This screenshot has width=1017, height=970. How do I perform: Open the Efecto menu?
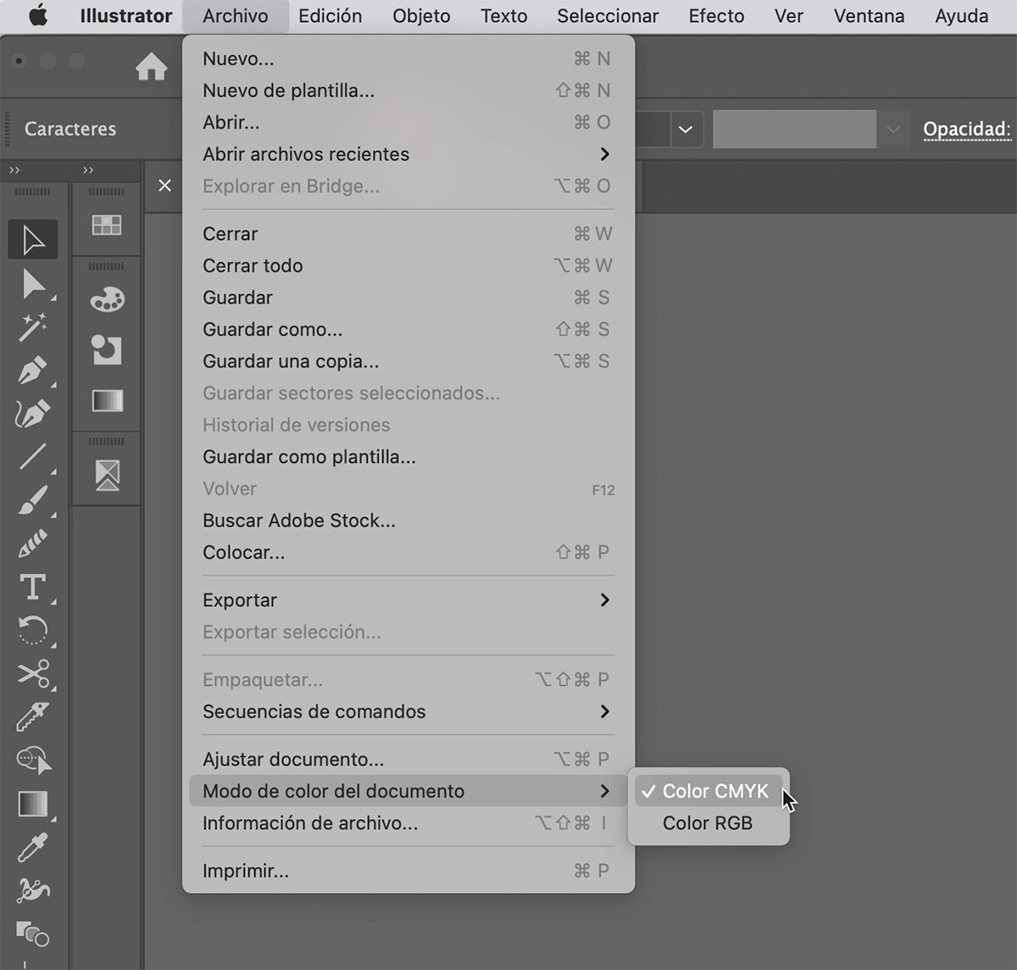tap(716, 16)
